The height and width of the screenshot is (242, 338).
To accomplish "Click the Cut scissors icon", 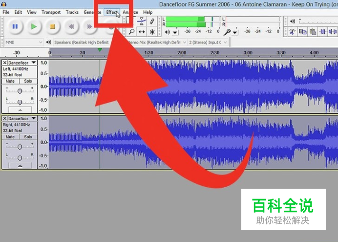I will tap(292, 32).
